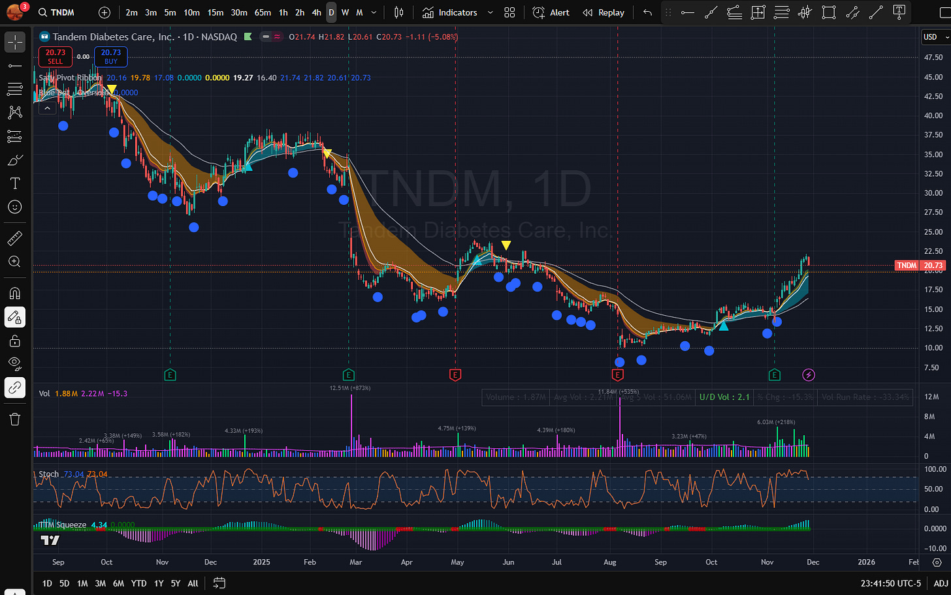Pick the fib retracement favorite tool
This screenshot has width=951, height=595.
point(735,12)
